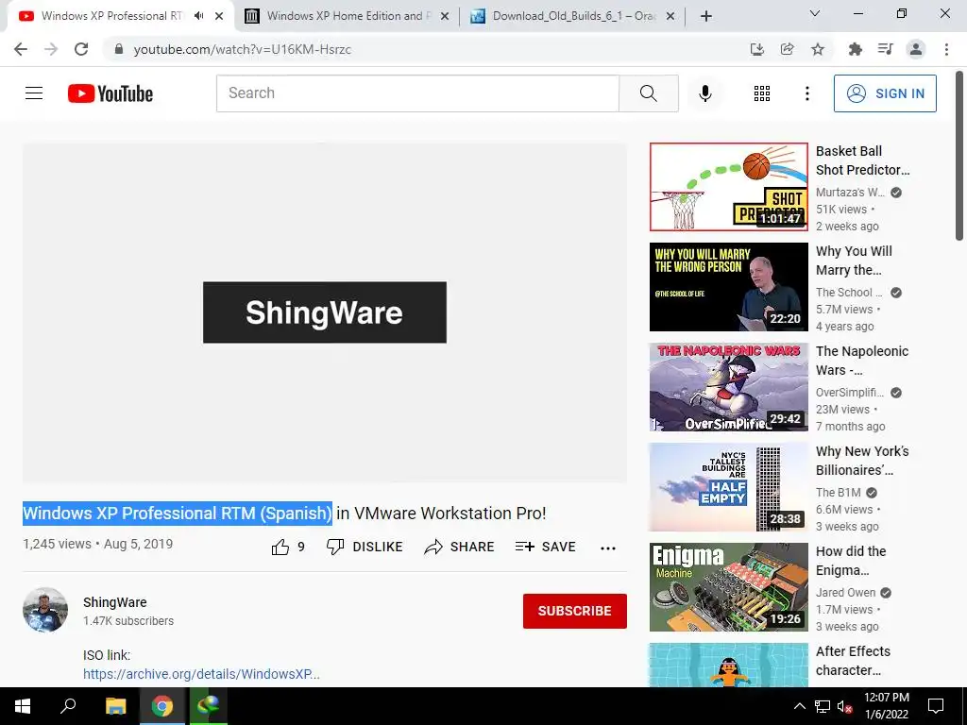This screenshot has height=725, width=967.
Task: Click the Chrome taskbar icon
Action: (162, 706)
